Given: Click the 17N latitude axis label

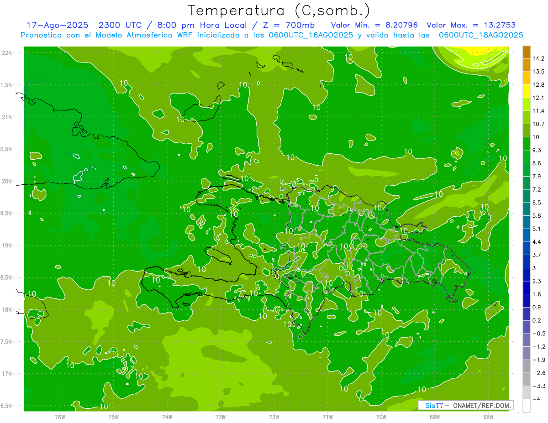Looking at the screenshot, I should click(x=7, y=374).
